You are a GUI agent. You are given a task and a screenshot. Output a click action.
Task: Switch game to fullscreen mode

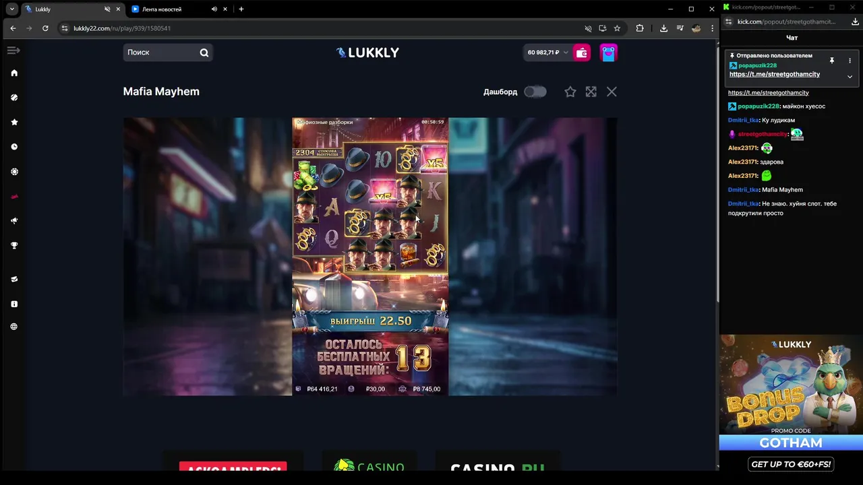[x=591, y=92]
